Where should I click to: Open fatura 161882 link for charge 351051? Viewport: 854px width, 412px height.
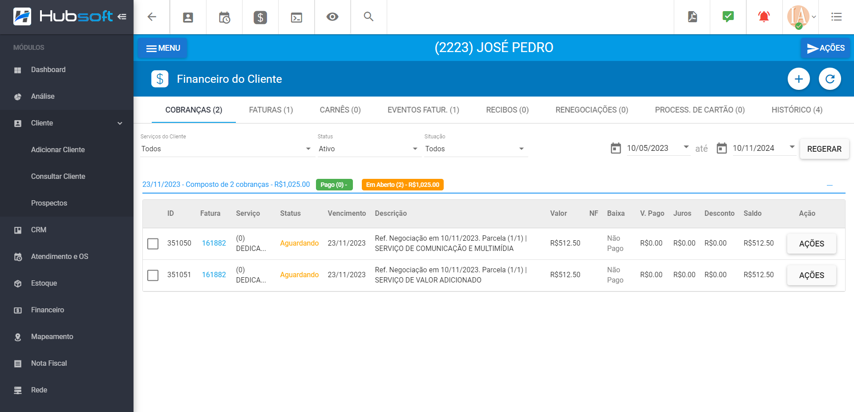point(214,275)
